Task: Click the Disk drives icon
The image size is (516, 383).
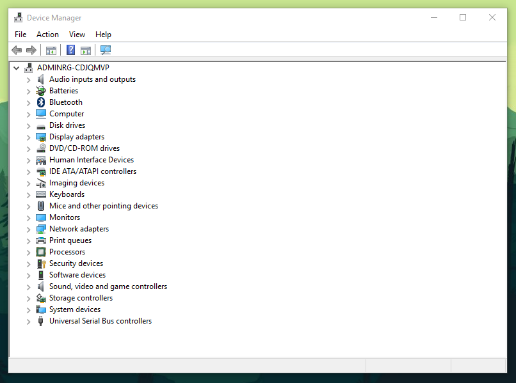Action: [x=41, y=126]
